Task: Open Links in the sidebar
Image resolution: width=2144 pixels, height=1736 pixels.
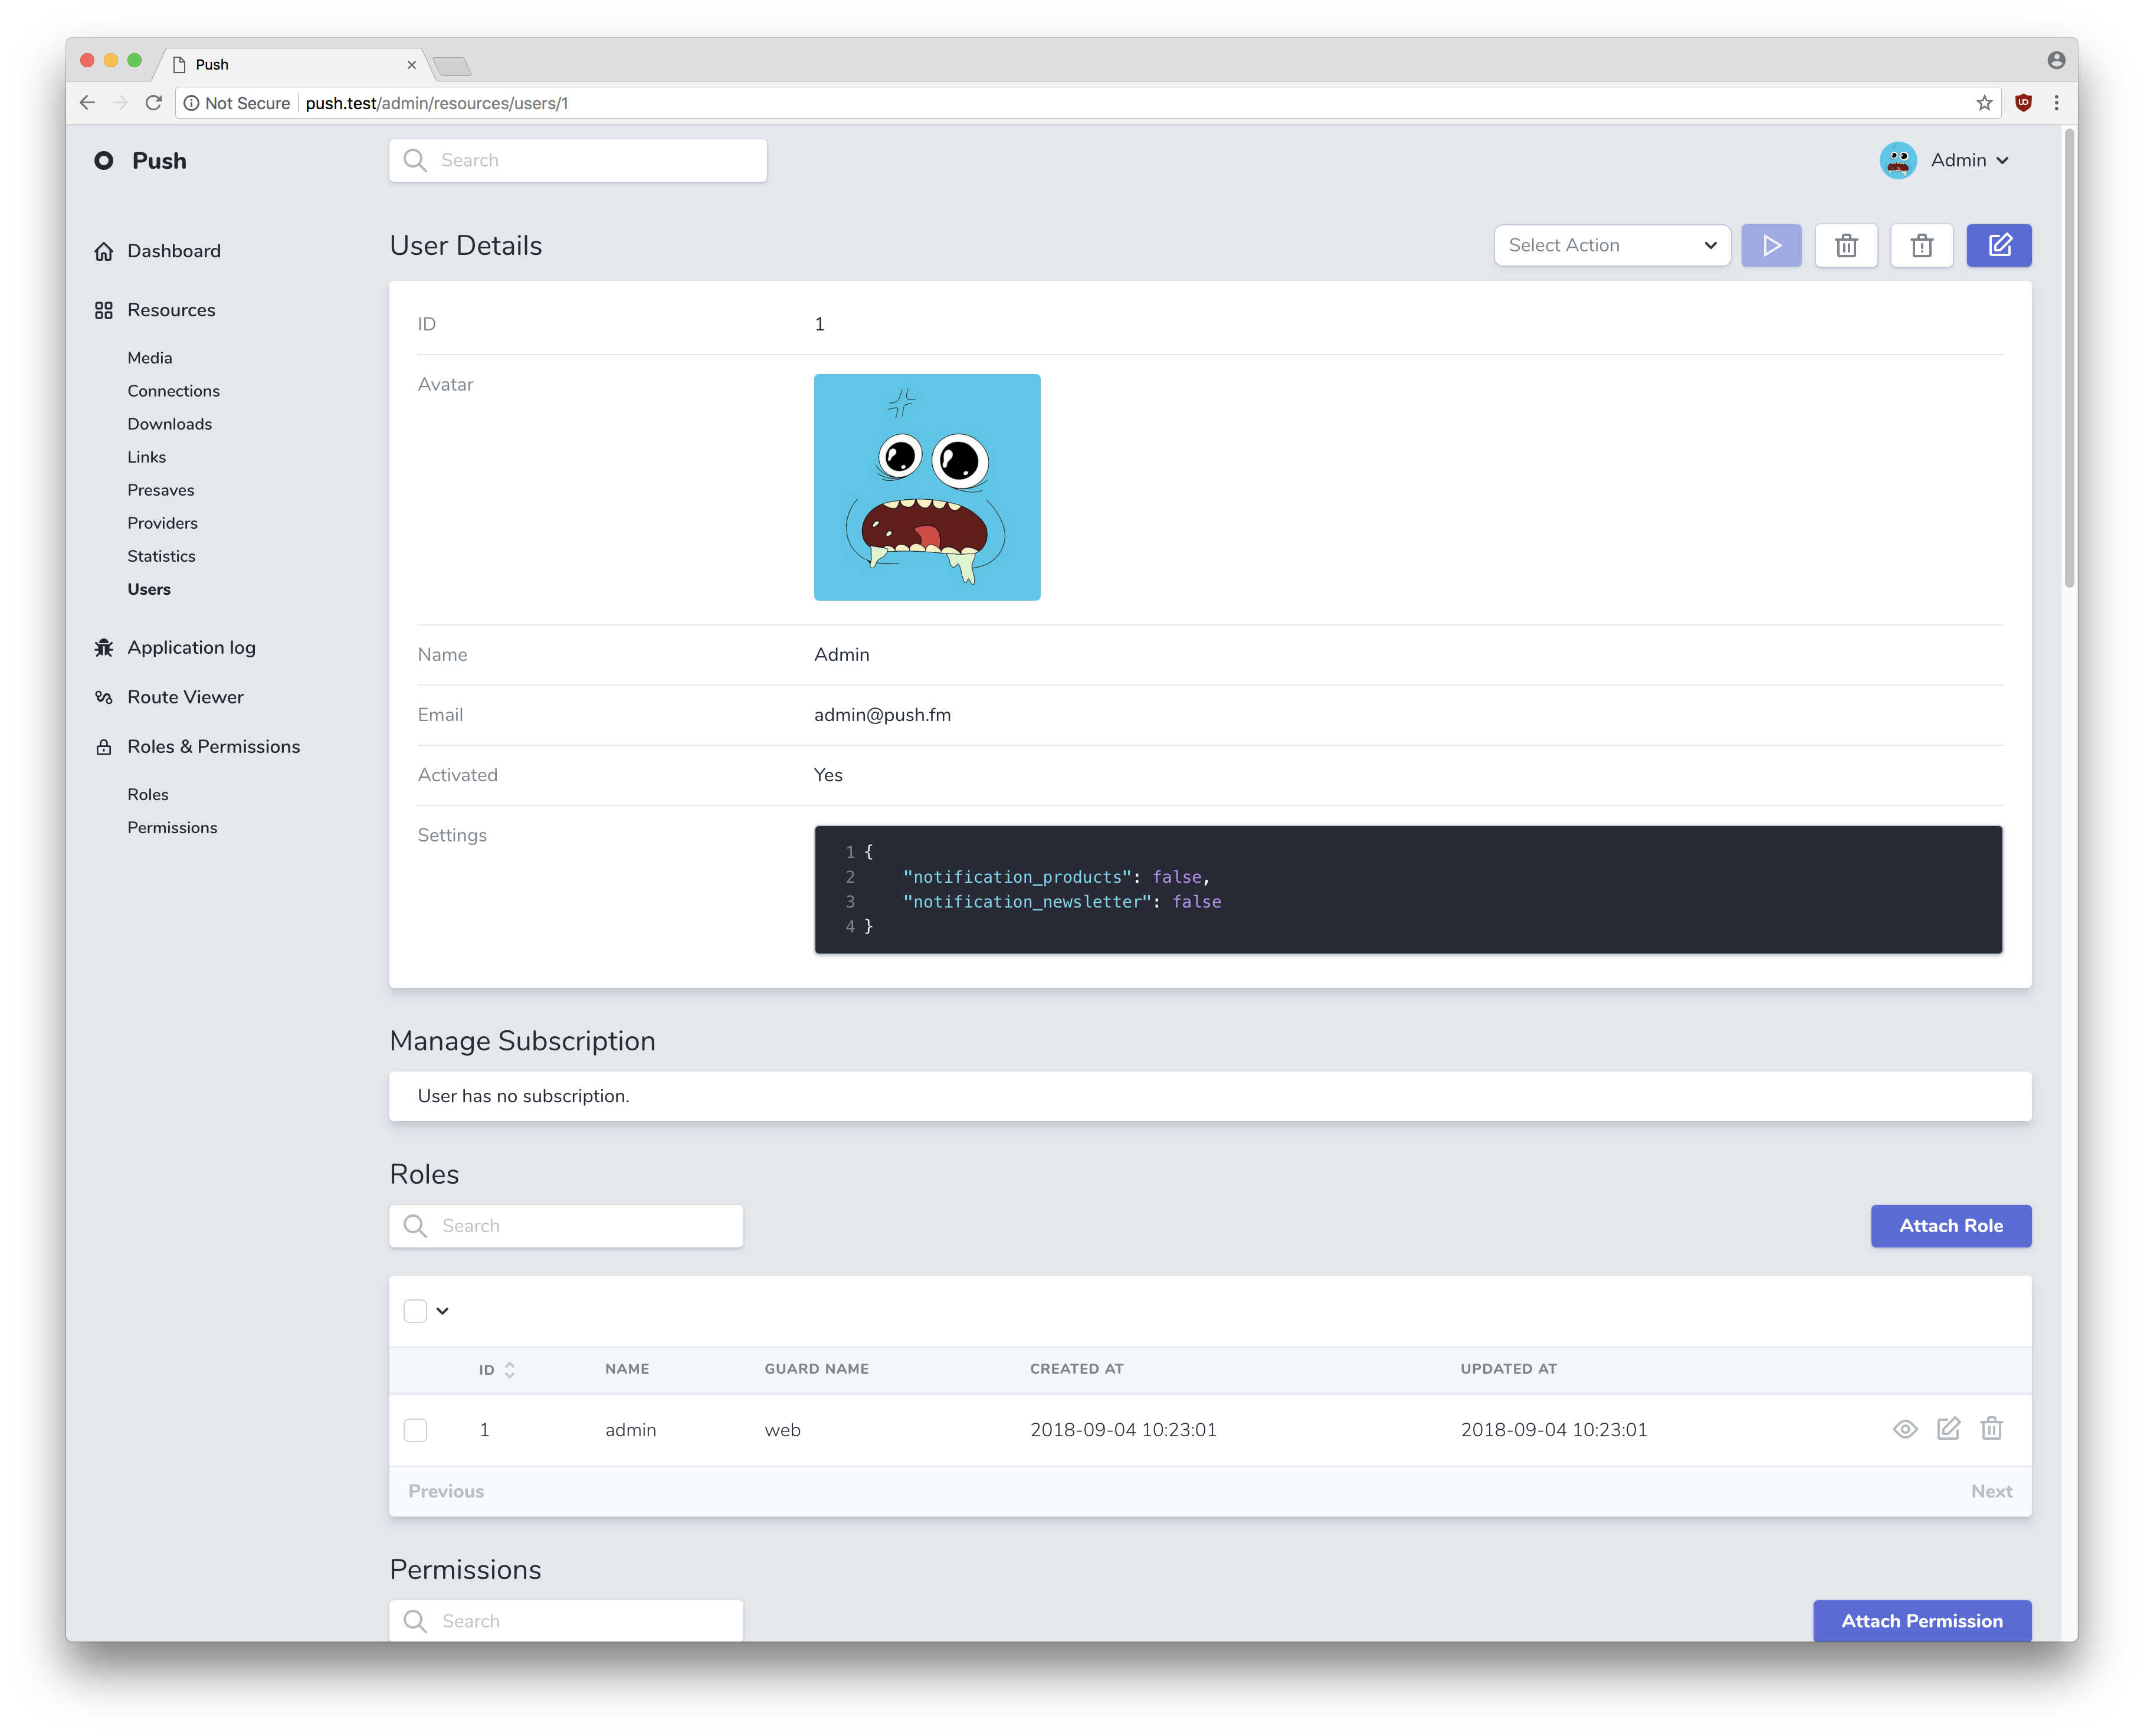Action: (146, 457)
